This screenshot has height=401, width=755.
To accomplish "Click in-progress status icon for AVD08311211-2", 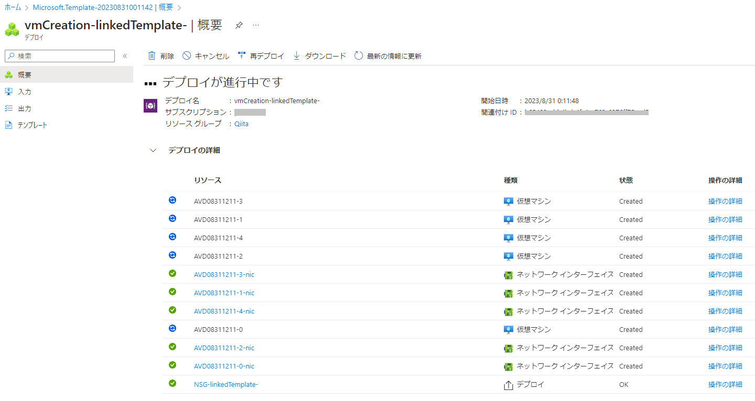I will pos(172,255).
